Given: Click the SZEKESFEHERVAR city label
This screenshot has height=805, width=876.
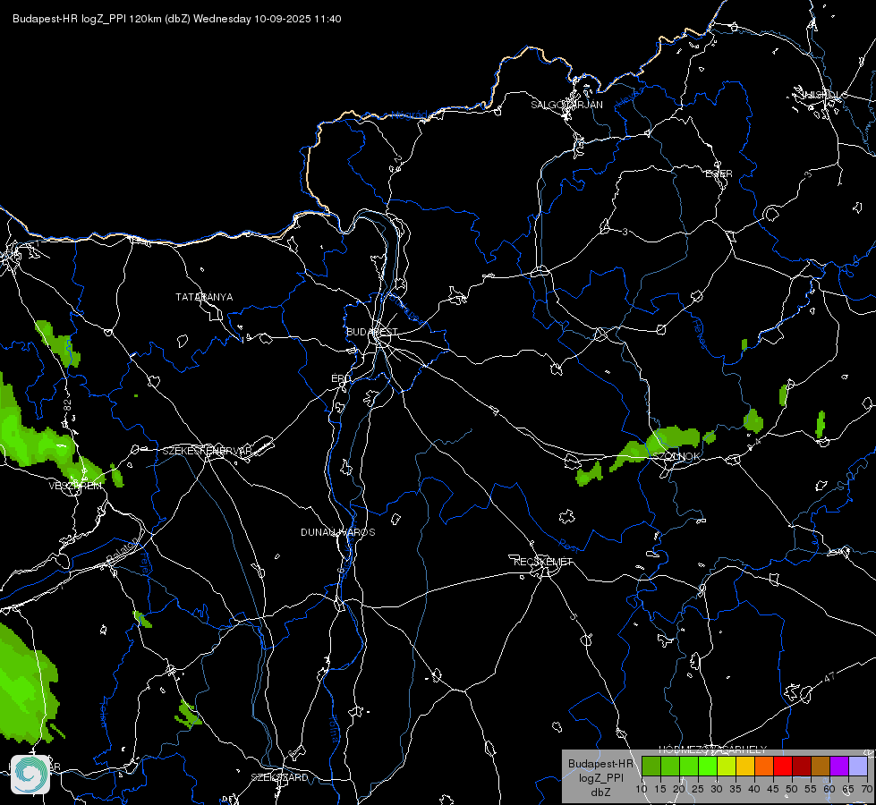Looking at the screenshot, I should tap(207, 451).
